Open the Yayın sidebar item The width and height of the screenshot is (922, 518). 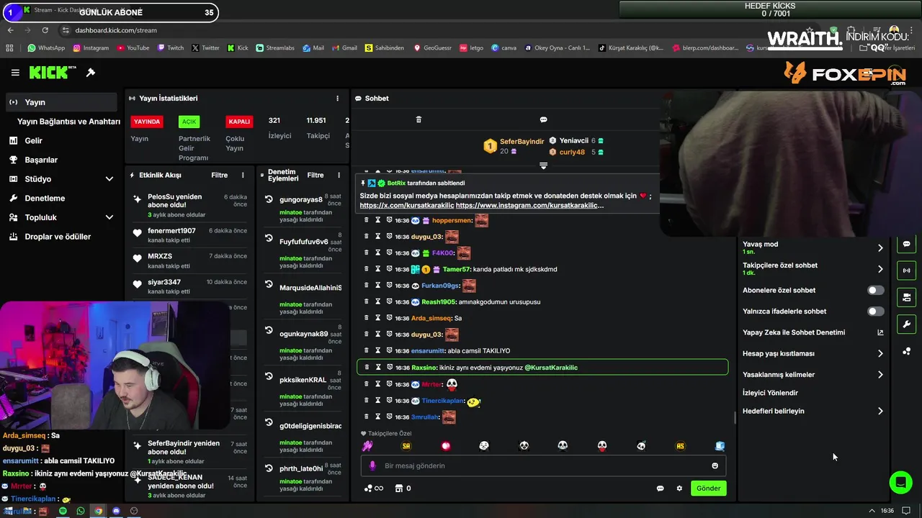click(61, 102)
